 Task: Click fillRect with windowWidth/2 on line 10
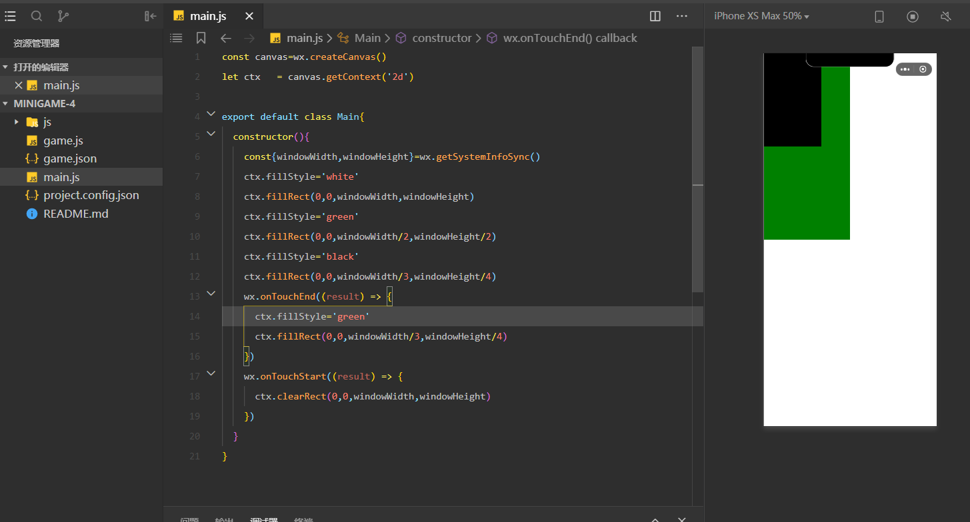coord(370,236)
